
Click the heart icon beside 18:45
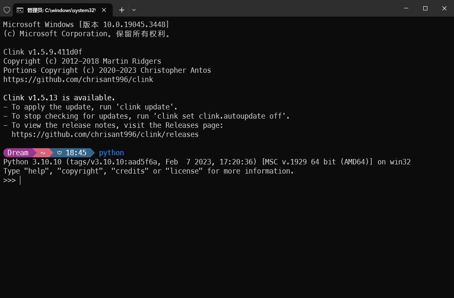point(60,153)
